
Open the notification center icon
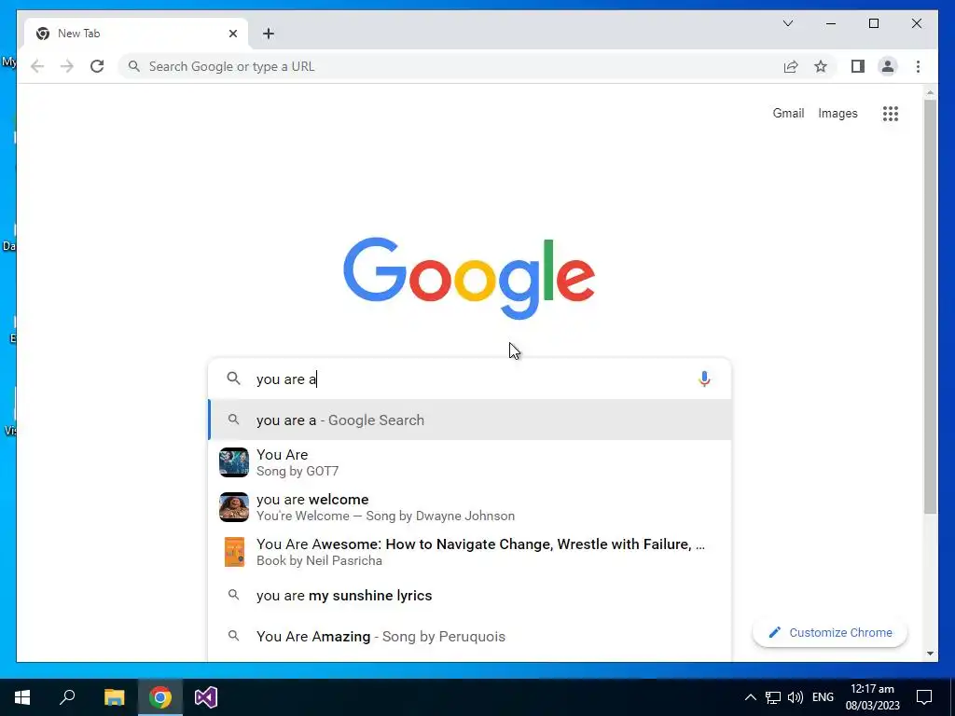[924, 697]
